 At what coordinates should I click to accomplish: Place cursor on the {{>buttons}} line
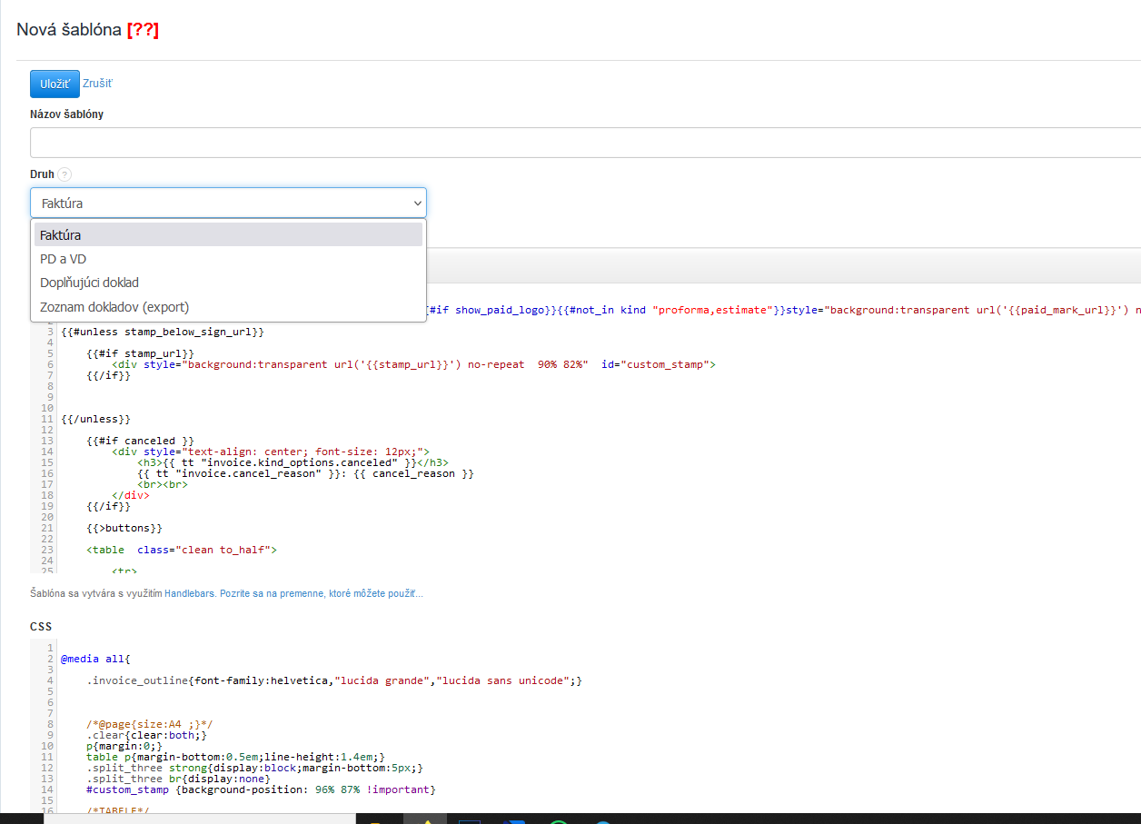(x=124, y=528)
